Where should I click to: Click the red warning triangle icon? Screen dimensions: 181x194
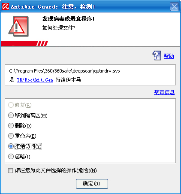tap(18, 27)
